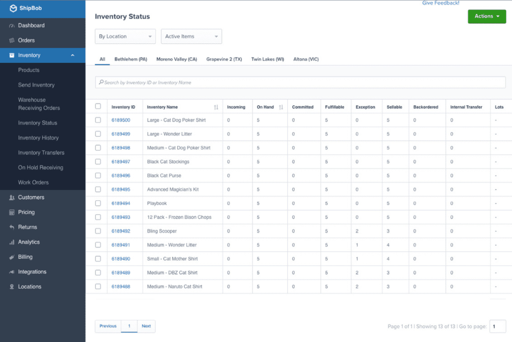The image size is (512, 342).
Task: Click the Previous page button
Action: pyautogui.click(x=108, y=326)
